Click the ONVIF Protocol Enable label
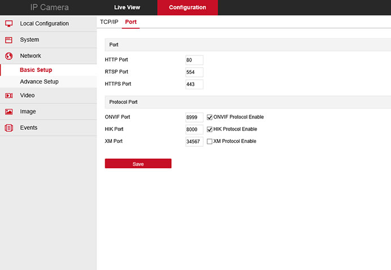 coord(238,117)
